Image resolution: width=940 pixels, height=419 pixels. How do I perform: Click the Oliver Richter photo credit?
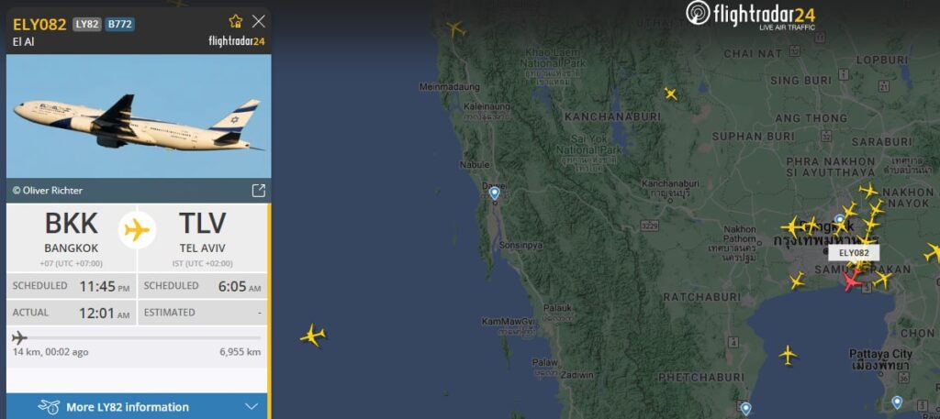click(x=48, y=191)
